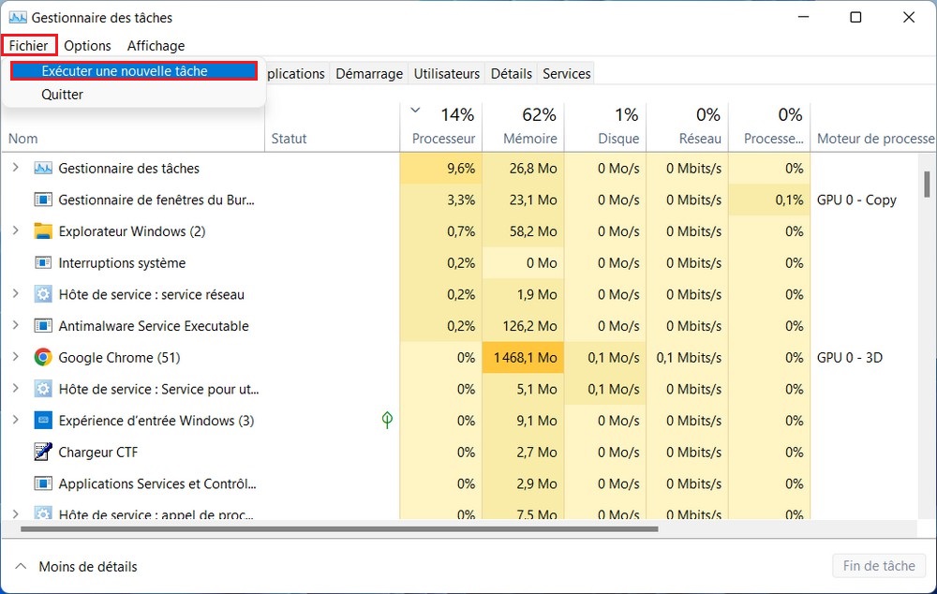This screenshot has height=594, width=937.
Task: Click the Chargeur CTF pen icon
Action: click(x=43, y=452)
